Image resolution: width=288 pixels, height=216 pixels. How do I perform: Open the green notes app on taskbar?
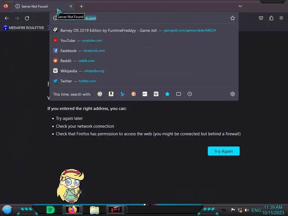point(51,210)
